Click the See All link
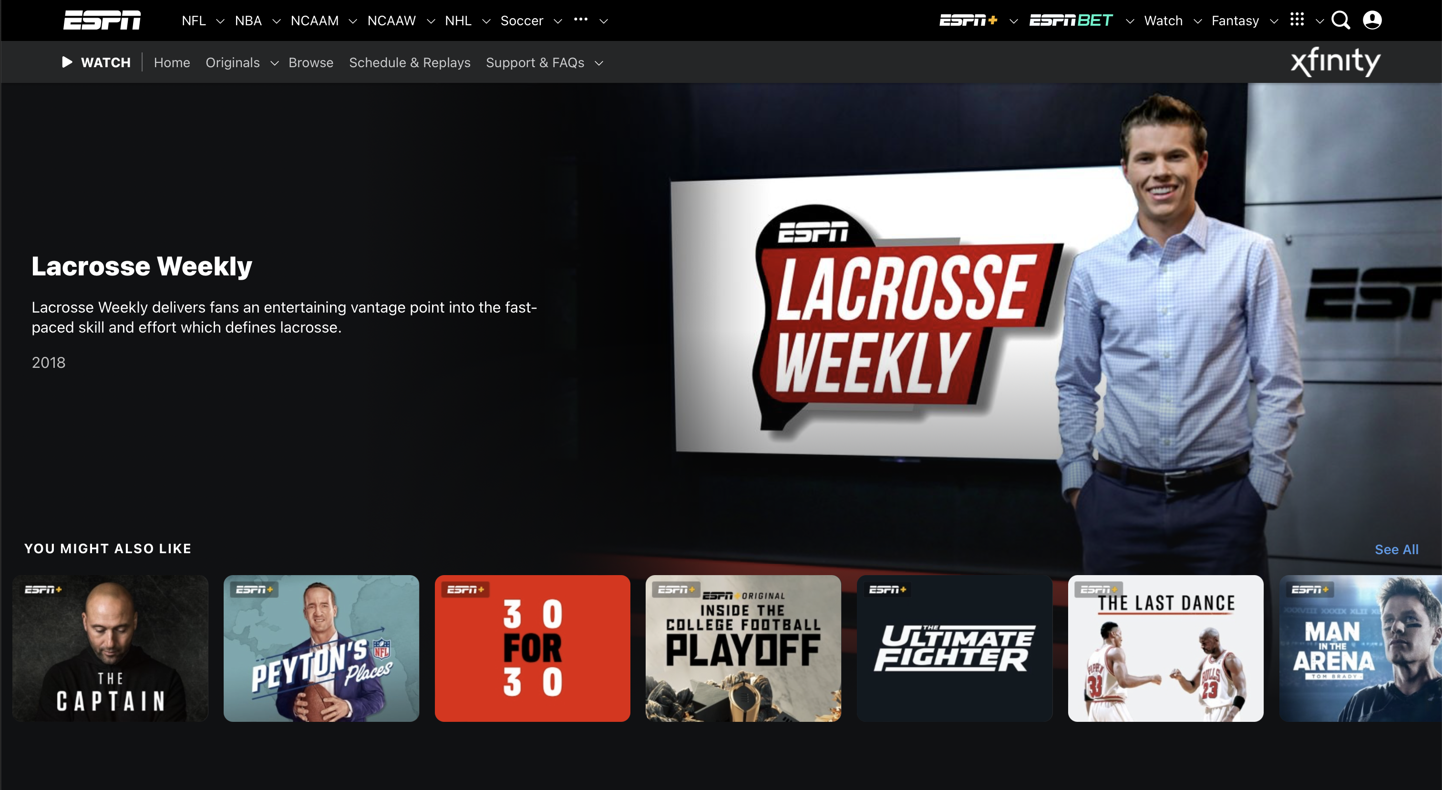1442x790 pixels. [1396, 549]
